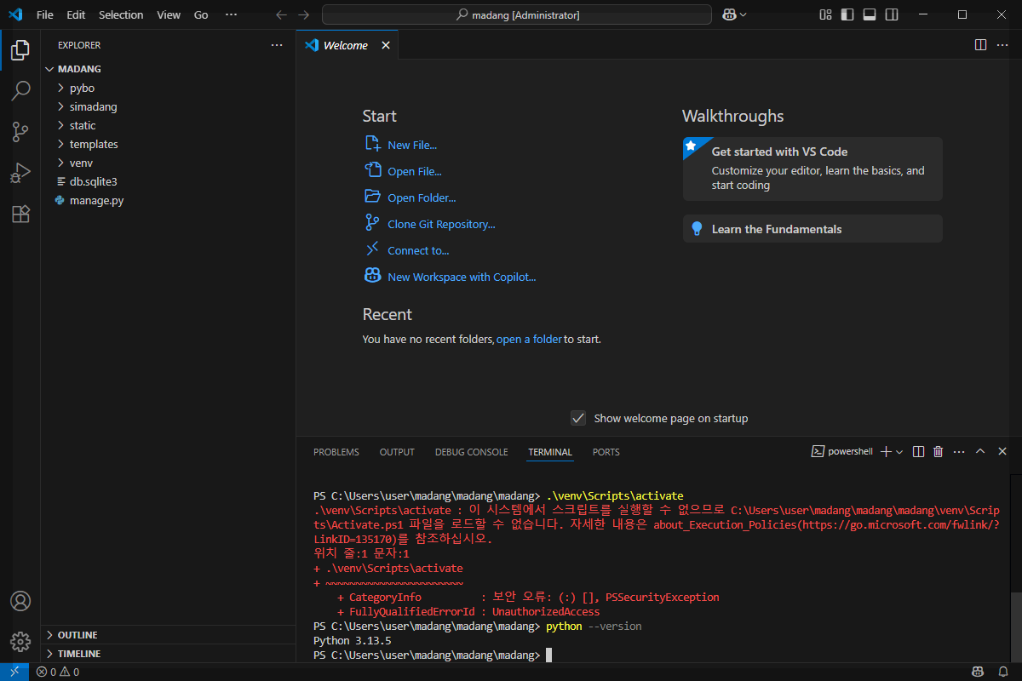Go back with the navigation arrow

pyautogui.click(x=282, y=14)
